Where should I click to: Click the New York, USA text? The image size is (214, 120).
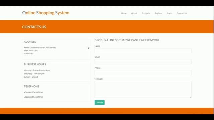click(31, 50)
